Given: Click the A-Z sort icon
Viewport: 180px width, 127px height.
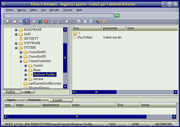Looking at the screenshot, I should (x=40, y=22).
